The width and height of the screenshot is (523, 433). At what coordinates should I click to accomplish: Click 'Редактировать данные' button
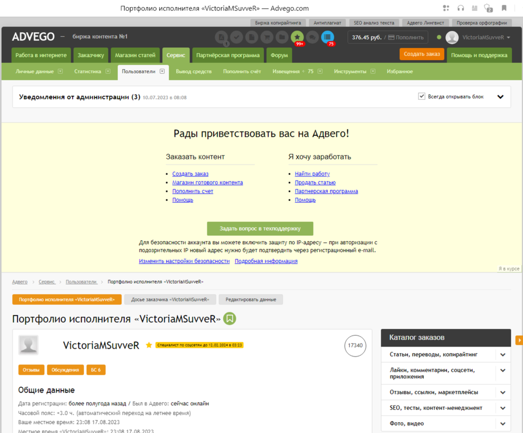tap(251, 300)
